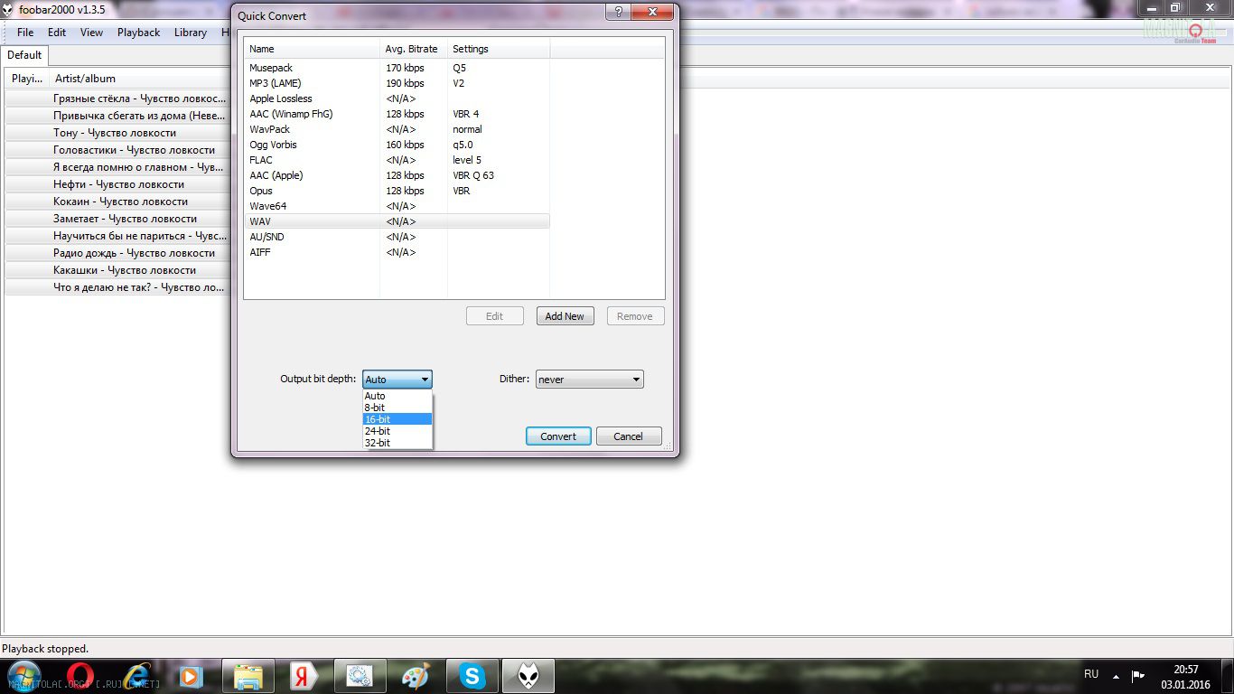Viewport: 1234px width, 694px height.
Task: Switch to the Default playlist tab
Action: [24, 55]
